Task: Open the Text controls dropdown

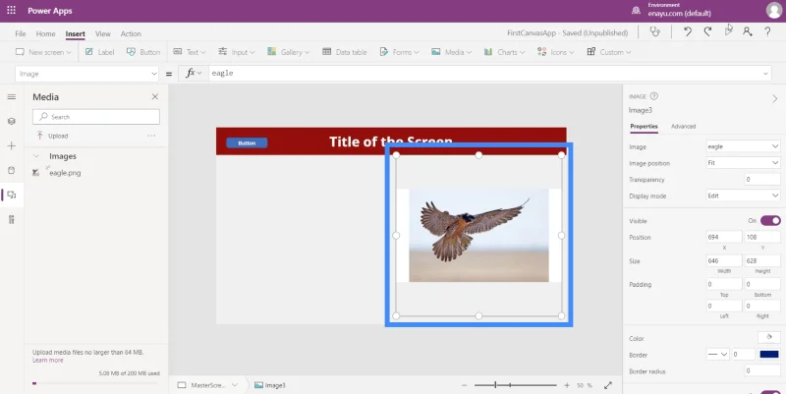Action: coord(189,52)
